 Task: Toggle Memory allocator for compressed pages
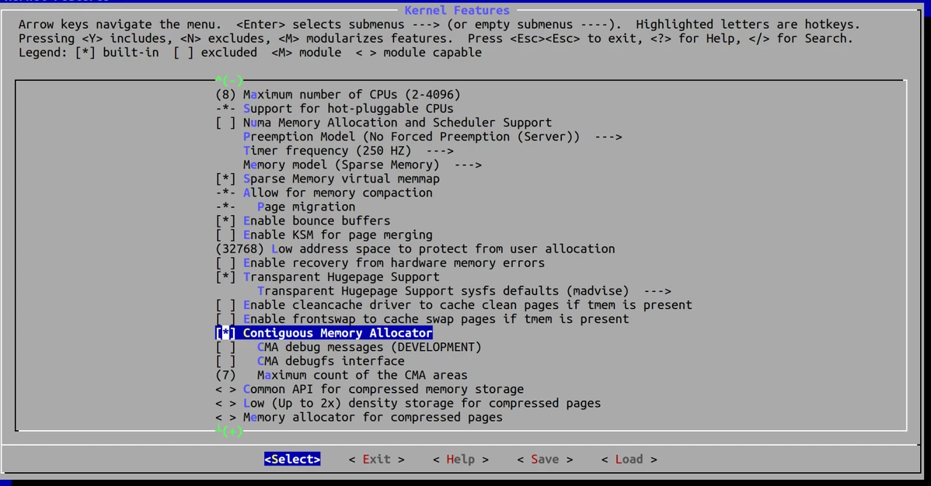pos(358,417)
